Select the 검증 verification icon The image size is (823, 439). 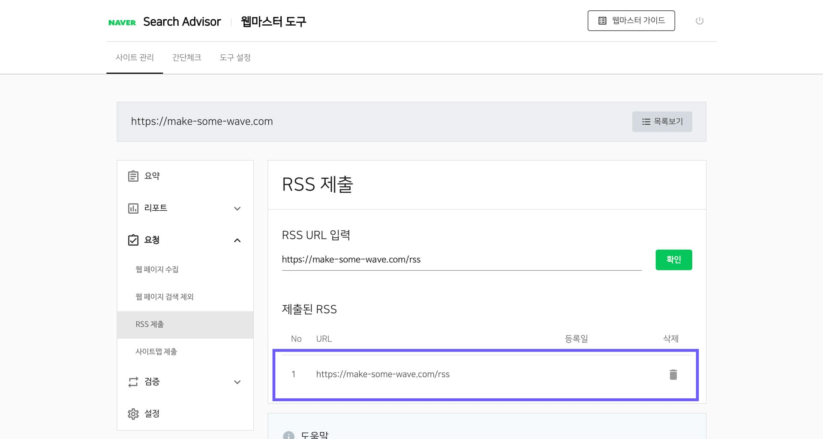coord(133,382)
